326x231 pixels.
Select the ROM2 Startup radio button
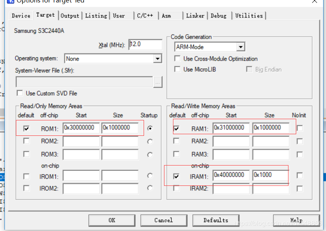tap(150, 142)
